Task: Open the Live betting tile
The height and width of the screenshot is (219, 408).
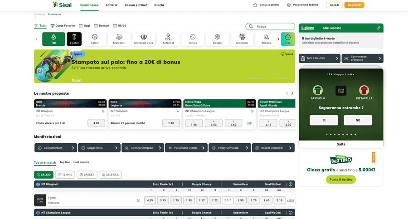Action: (x=288, y=39)
